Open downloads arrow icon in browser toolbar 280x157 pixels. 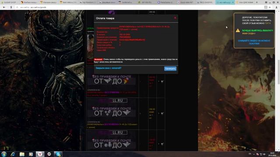[276, 7]
